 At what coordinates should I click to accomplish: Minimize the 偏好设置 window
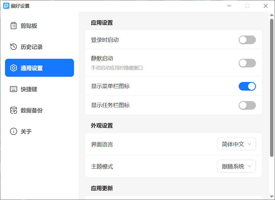point(229,6)
